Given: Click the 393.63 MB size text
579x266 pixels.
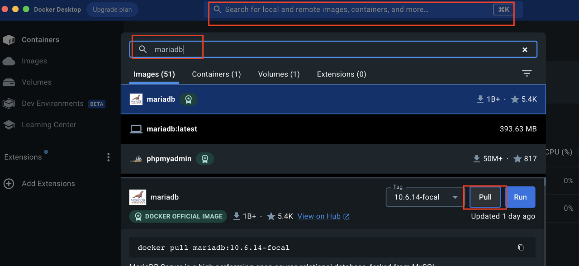Looking at the screenshot, I should pos(518,129).
